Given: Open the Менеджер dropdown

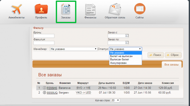Looking at the screenshot, I should coord(74,49).
